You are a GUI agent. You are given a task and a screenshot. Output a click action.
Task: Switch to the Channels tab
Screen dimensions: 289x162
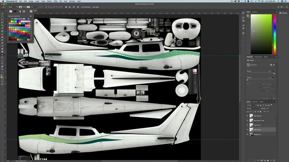(255, 102)
